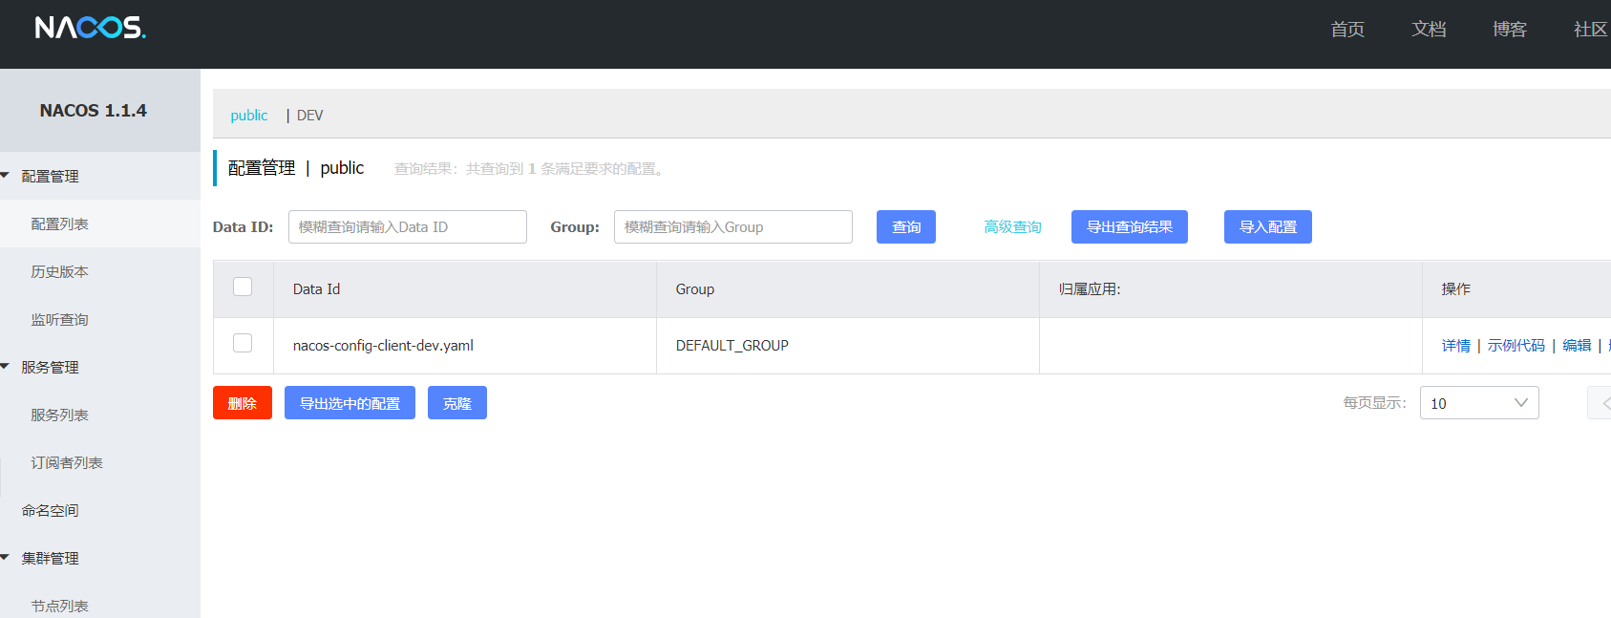Click 导出选中的配置 button
Image resolution: width=1611 pixels, height=618 pixels.
pyautogui.click(x=350, y=403)
